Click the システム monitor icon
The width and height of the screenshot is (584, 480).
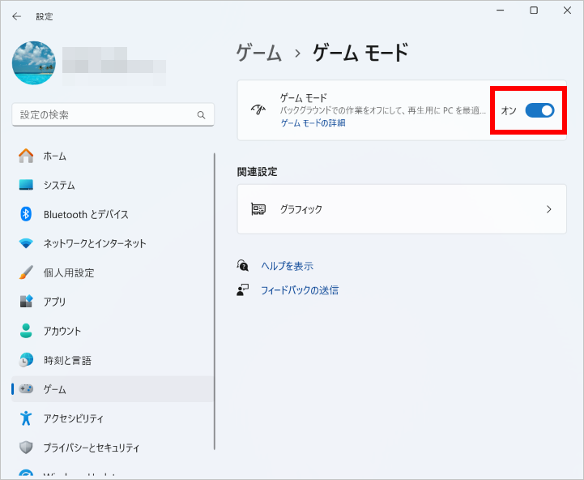pyautogui.click(x=26, y=185)
